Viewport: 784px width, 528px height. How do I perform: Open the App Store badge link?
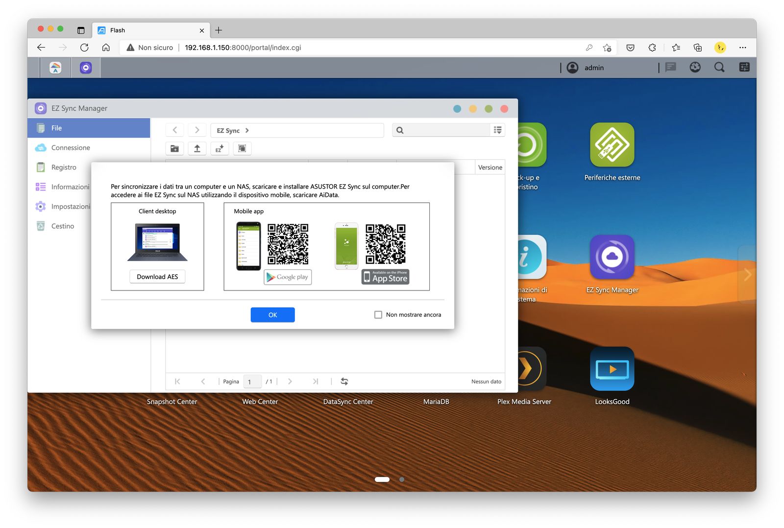pos(386,277)
